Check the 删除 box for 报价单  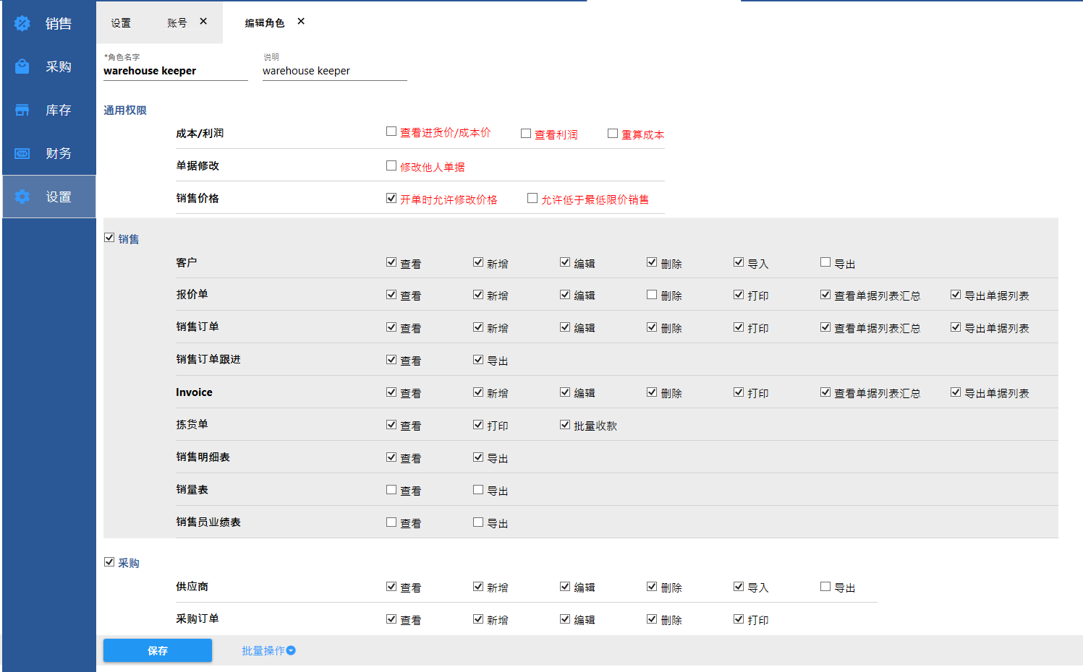pyautogui.click(x=652, y=295)
